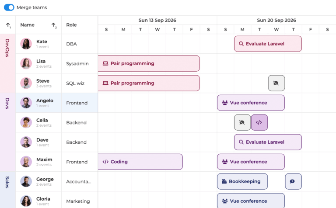Select Steve's gray crossed-out icon event

(x=276, y=83)
